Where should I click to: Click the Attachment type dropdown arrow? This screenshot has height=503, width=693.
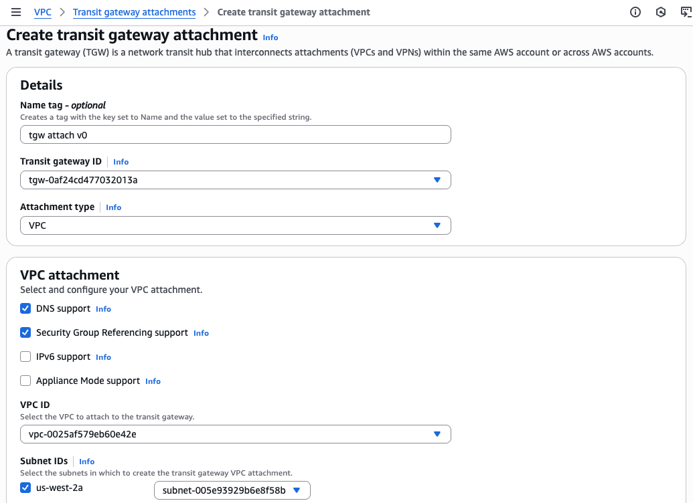[437, 225]
